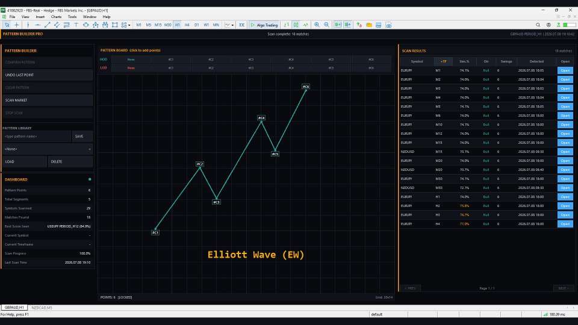The image size is (578, 325).
Task: Switch timeframe to H4
Action: pos(187,25)
